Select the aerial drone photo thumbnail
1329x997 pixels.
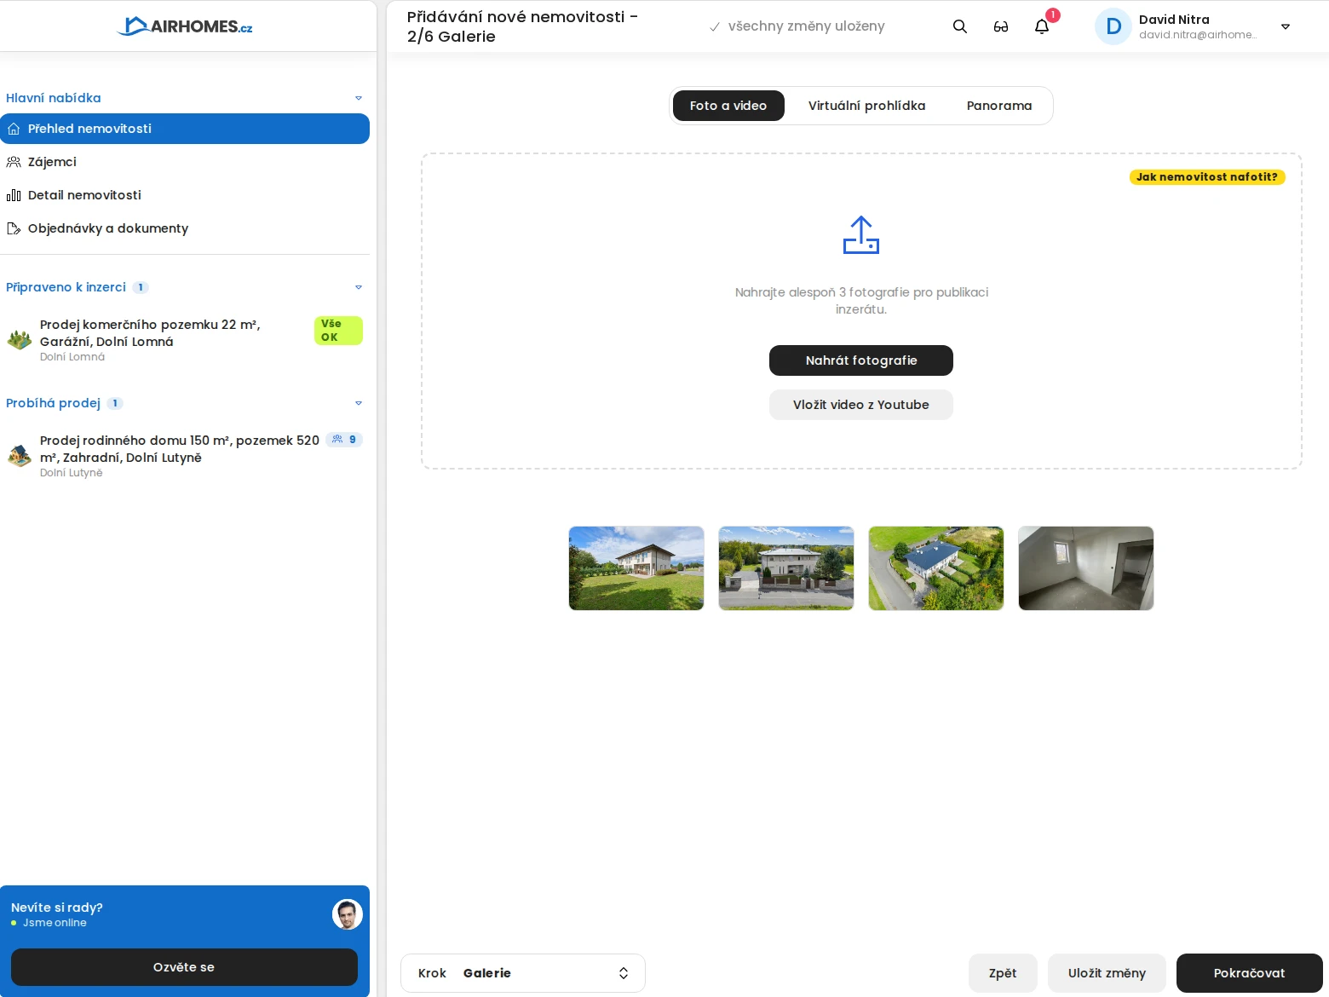click(935, 568)
